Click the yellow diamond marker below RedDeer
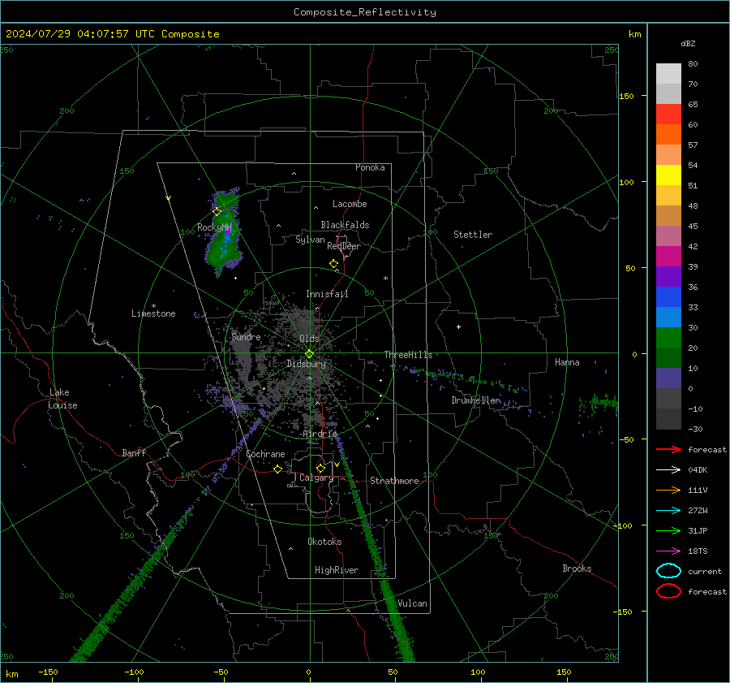The height and width of the screenshot is (683, 730). coord(333,264)
